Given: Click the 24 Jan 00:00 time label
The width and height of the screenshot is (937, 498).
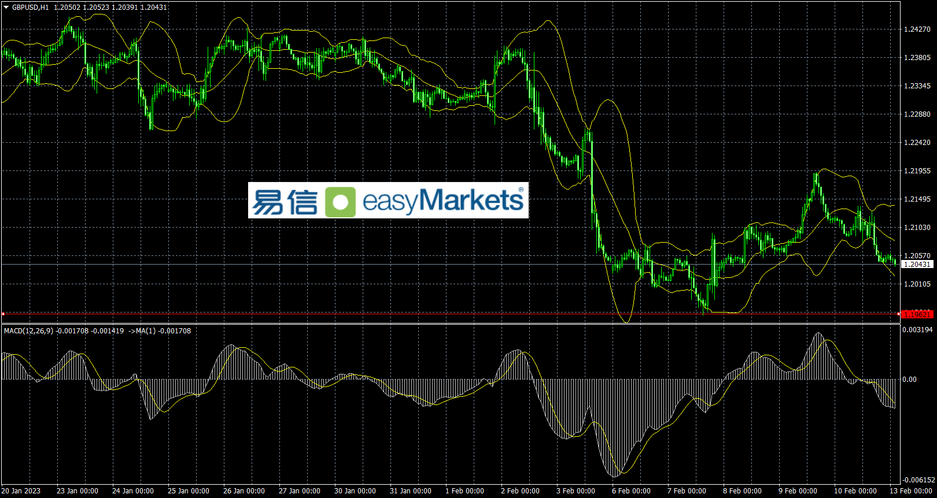Looking at the screenshot, I should click(133, 491).
